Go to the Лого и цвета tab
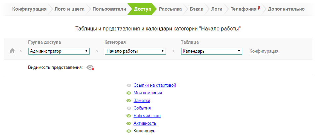The width and height of the screenshot is (319, 138). tap(70, 9)
